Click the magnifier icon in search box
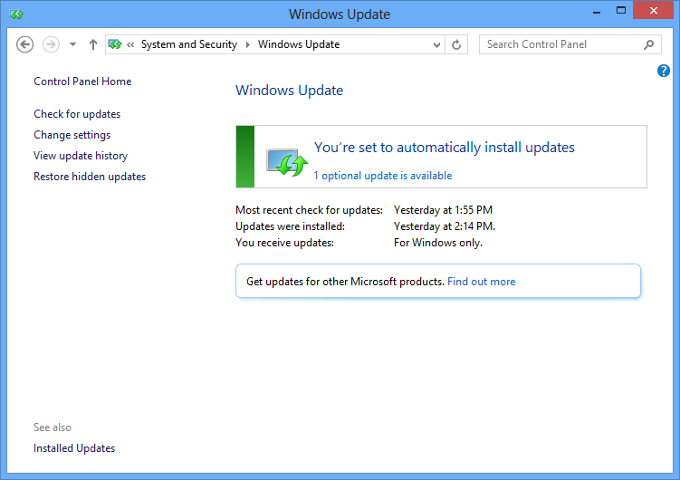 coord(648,44)
